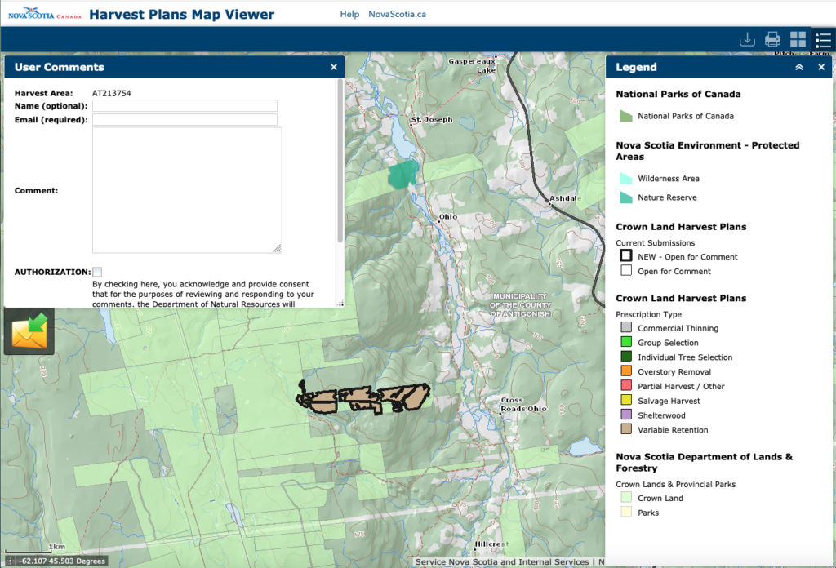Collapse the Legend panel with double chevron
836x568 pixels.
(x=799, y=68)
